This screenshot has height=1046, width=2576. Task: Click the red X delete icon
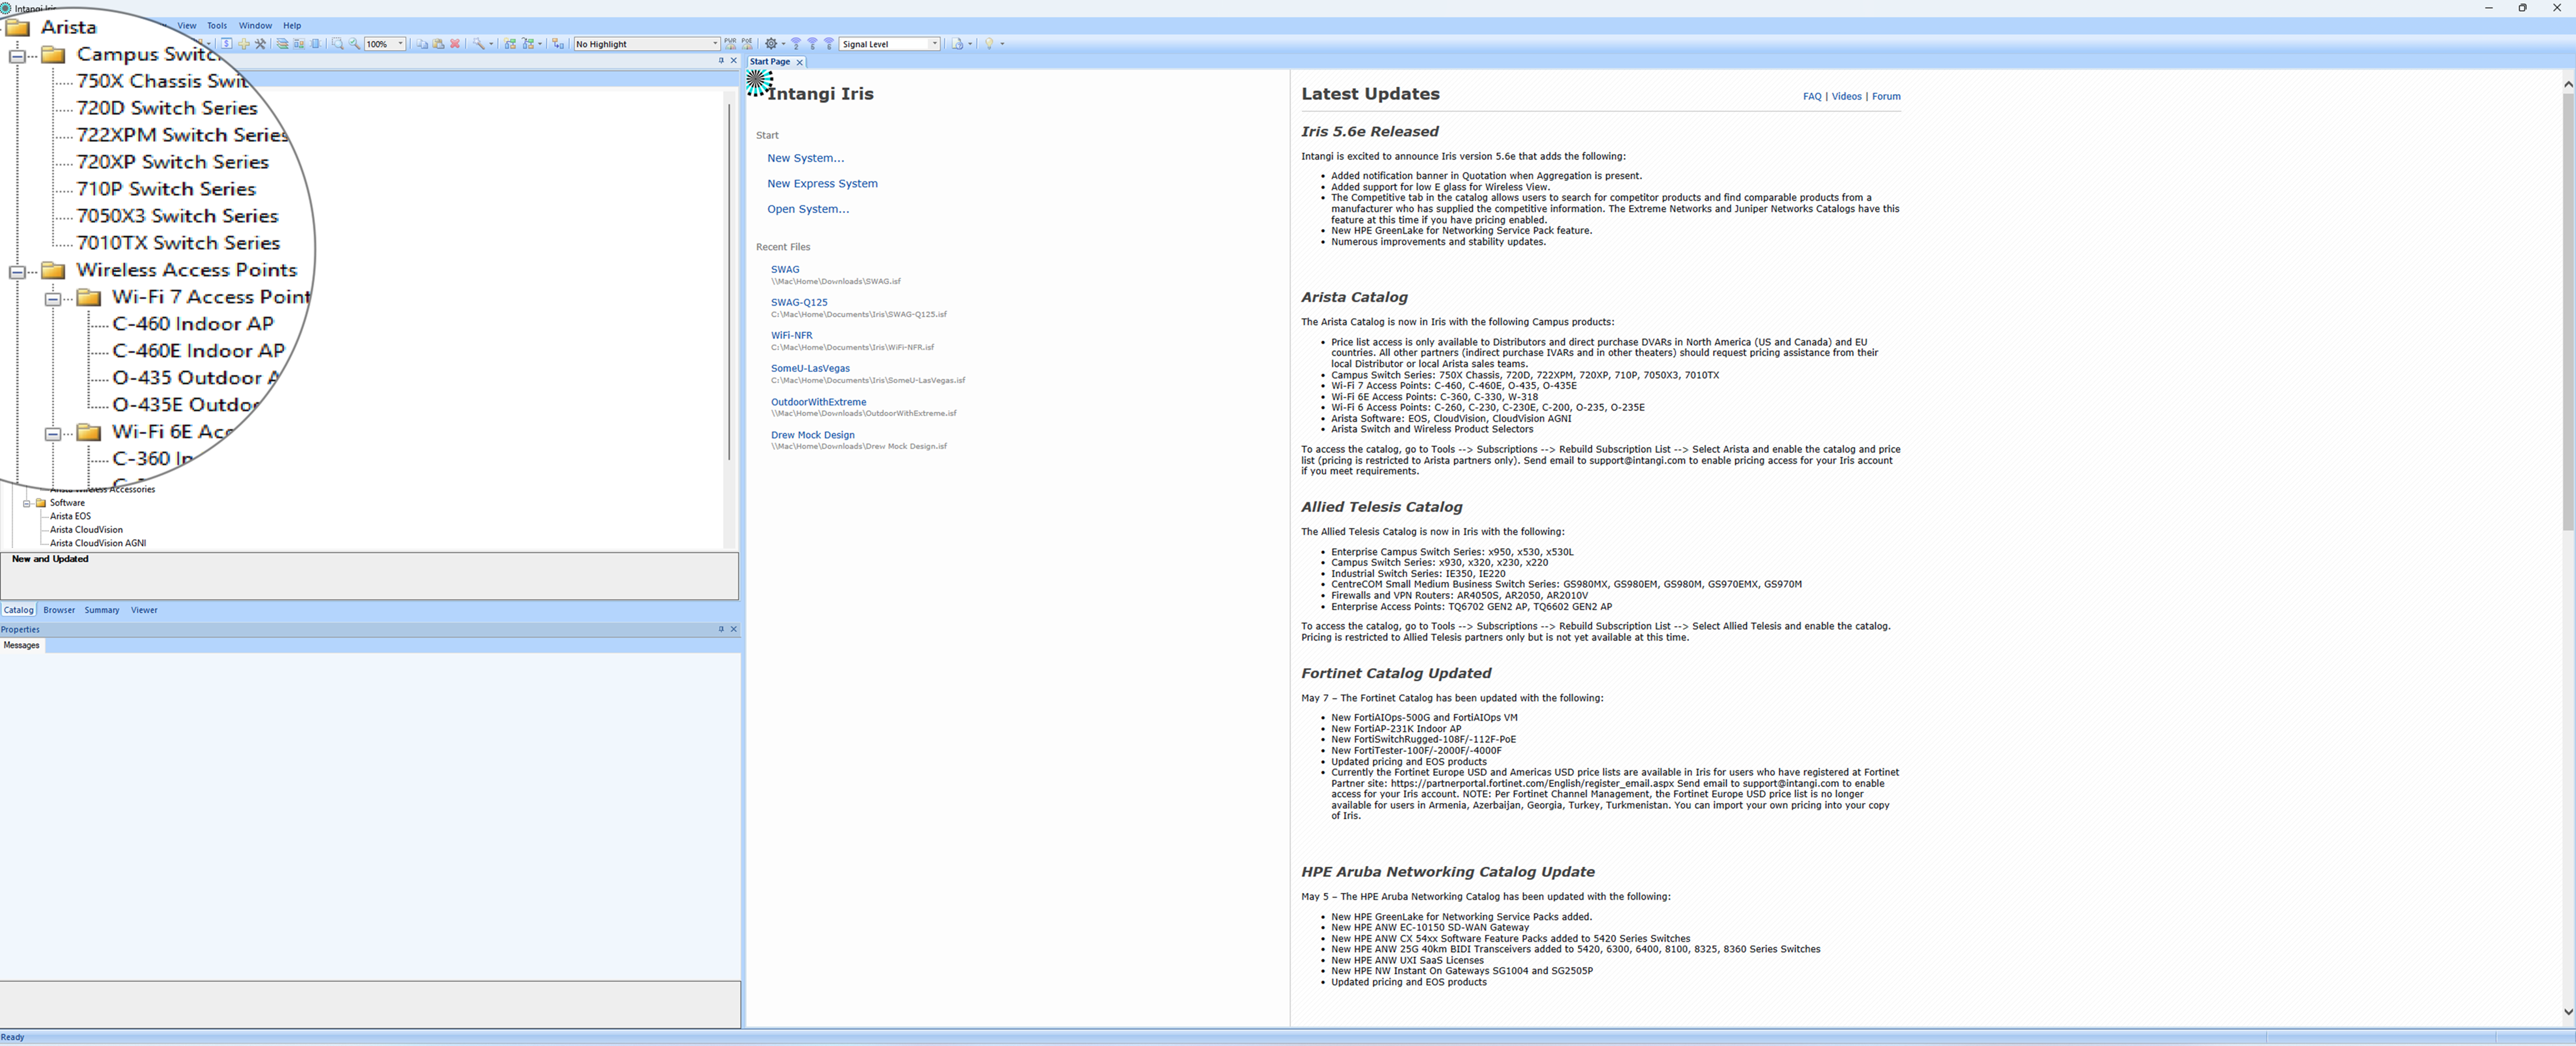point(455,44)
